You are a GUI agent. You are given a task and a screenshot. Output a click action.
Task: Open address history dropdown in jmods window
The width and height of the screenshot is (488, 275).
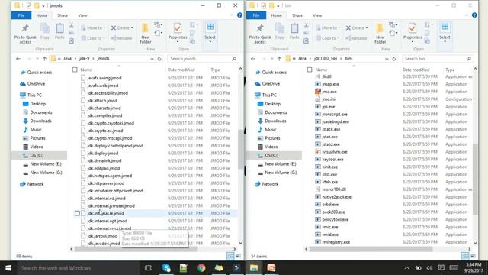coord(152,59)
